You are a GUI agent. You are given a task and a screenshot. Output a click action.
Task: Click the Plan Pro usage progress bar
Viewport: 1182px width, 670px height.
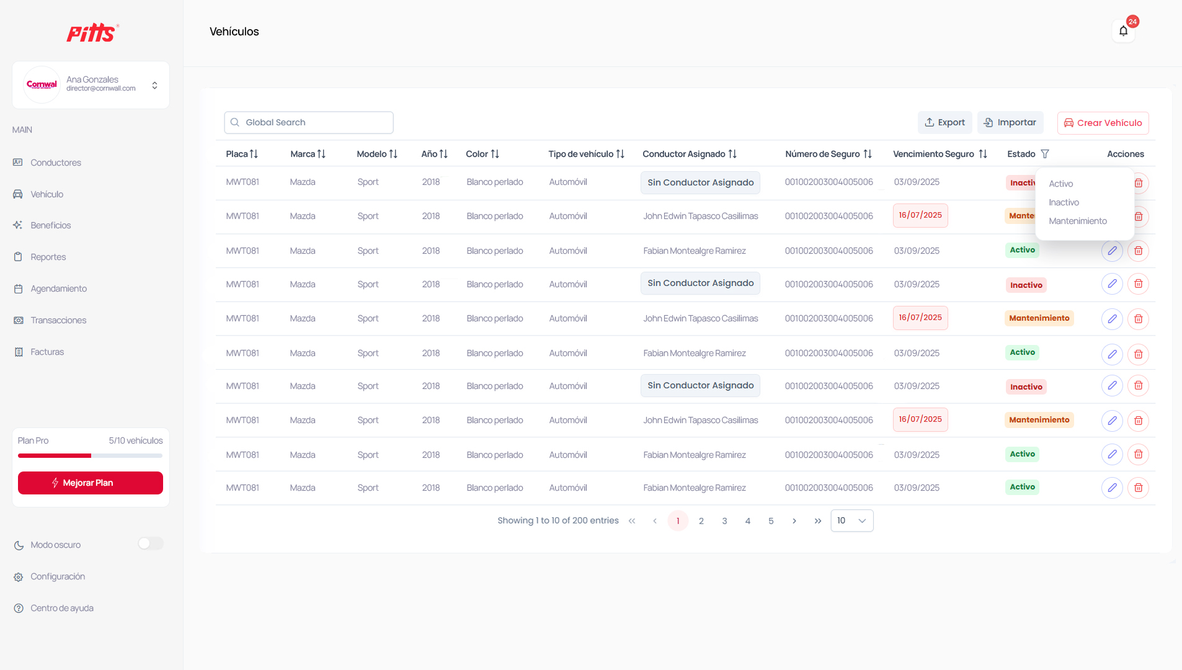click(90, 456)
